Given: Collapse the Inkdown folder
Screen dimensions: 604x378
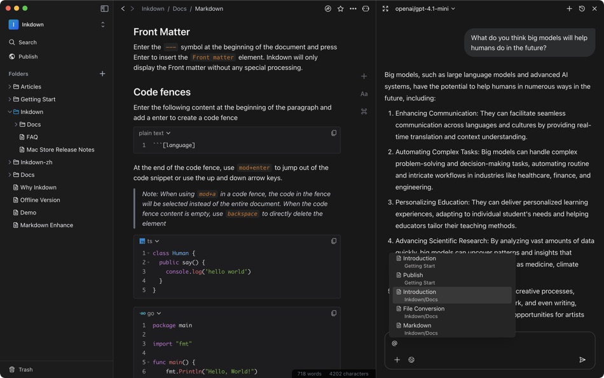Looking at the screenshot, I should click(x=10, y=112).
